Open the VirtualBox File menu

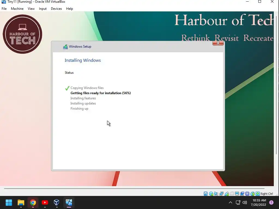4,9
